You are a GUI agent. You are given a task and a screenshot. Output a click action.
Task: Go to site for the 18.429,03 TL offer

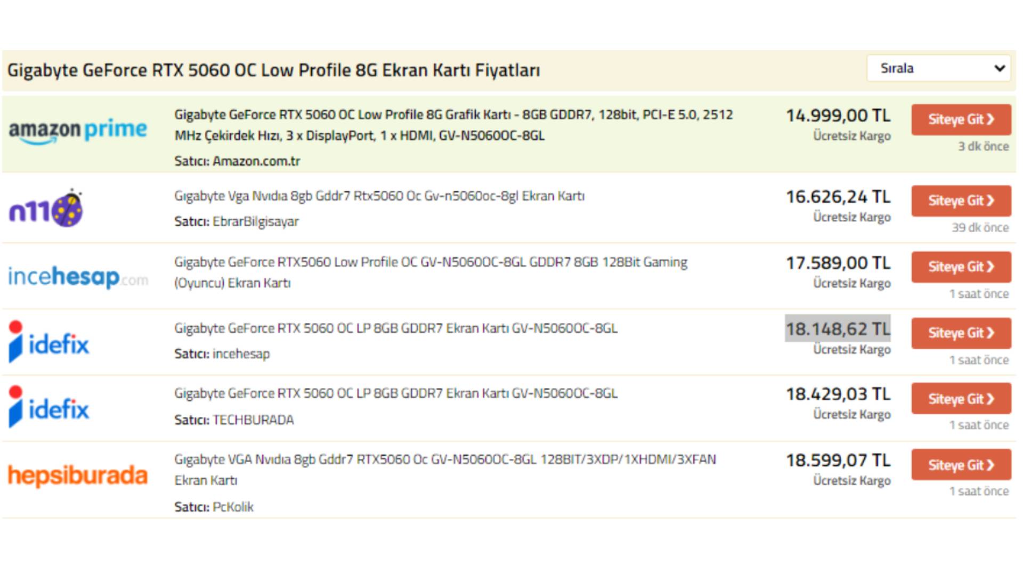[961, 399]
